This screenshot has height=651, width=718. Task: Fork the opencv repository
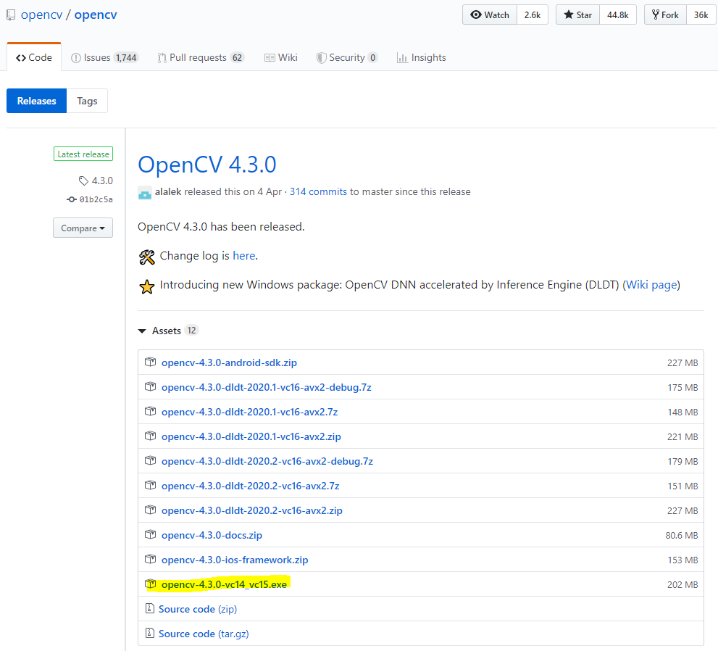pos(665,14)
